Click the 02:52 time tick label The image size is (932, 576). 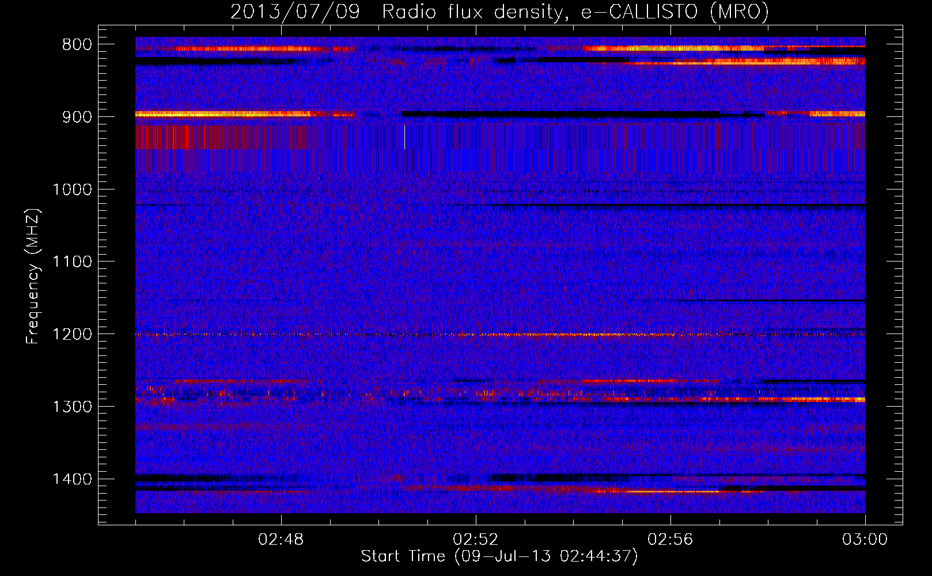click(x=476, y=540)
